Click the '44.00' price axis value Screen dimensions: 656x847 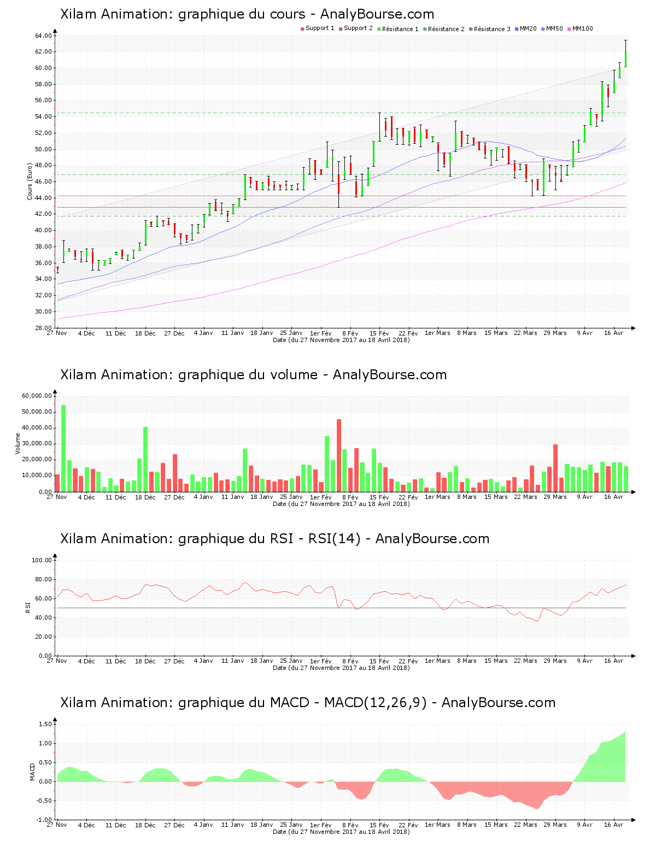[x=43, y=198]
